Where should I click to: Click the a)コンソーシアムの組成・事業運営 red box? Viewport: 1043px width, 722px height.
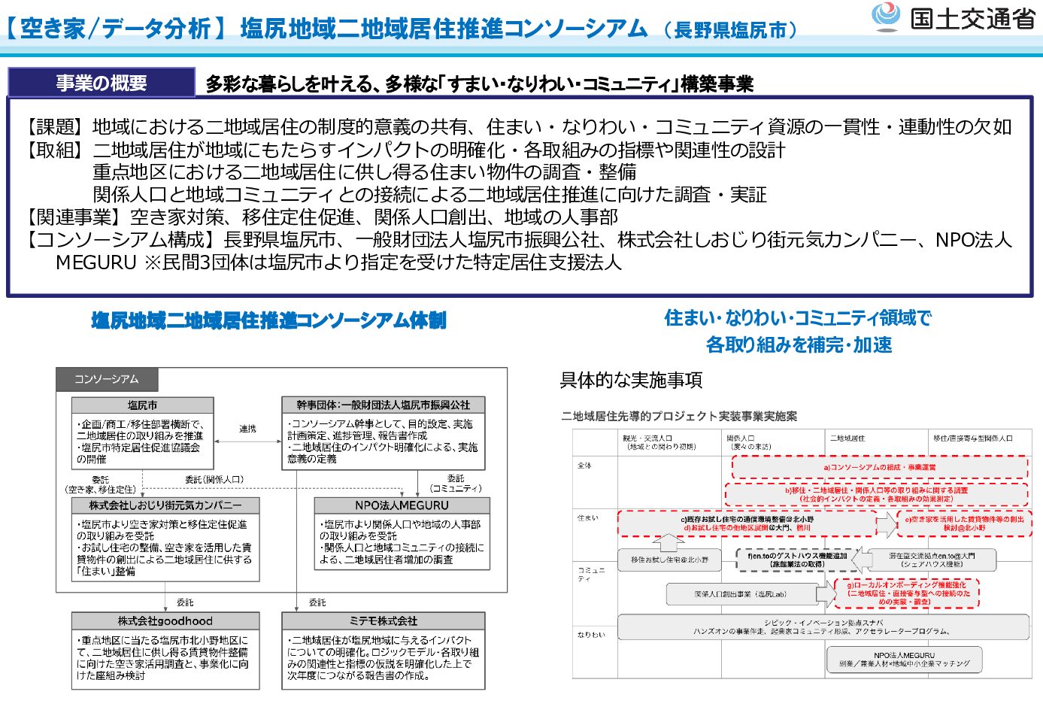[879, 467]
